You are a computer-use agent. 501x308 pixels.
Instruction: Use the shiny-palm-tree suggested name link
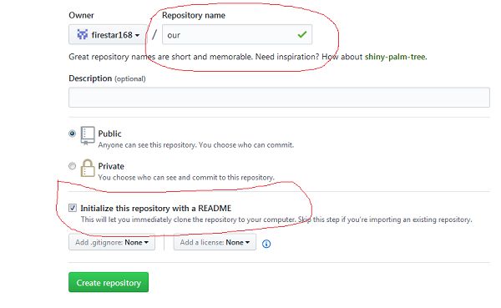point(395,57)
